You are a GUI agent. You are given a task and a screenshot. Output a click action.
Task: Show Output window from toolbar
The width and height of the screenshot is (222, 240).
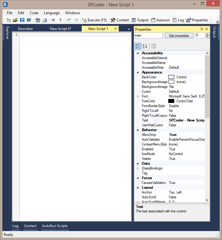point(140,20)
